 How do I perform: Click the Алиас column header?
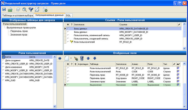[x=139, y=64]
